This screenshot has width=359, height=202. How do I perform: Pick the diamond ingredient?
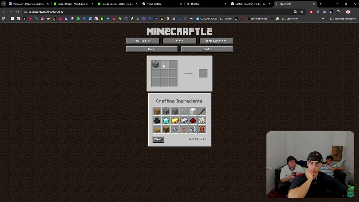(166, 120)
